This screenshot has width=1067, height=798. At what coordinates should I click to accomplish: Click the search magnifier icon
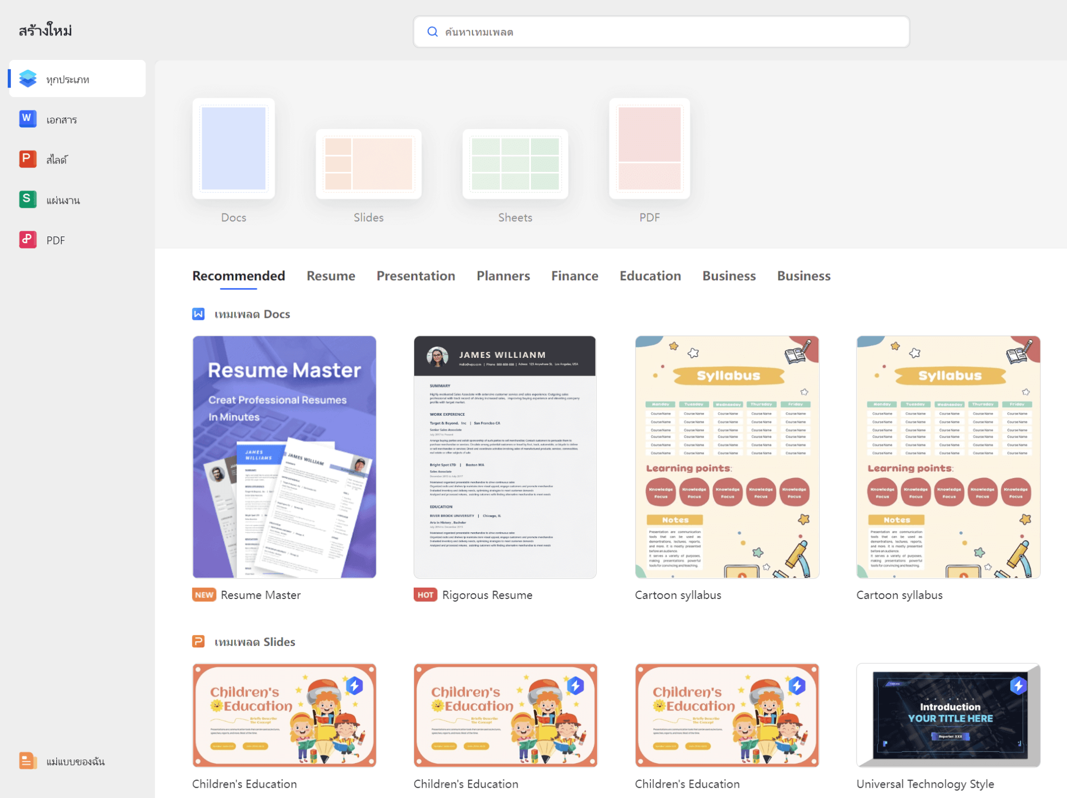(x=432, y=32)
